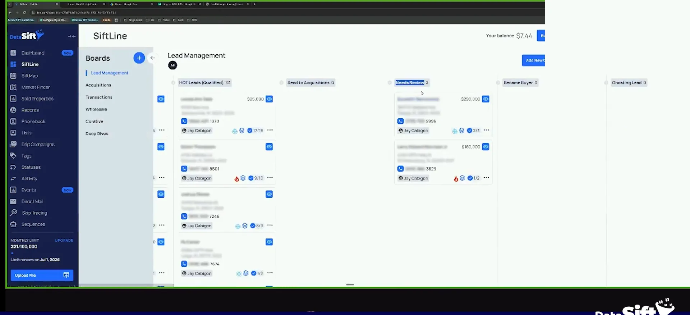Collapse the Boards panel with back arrow
The image size is (690, 315).
tap(153, 58)
